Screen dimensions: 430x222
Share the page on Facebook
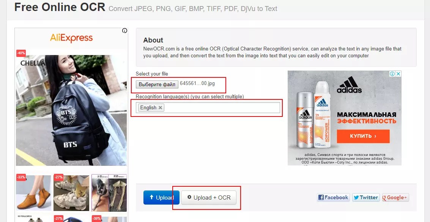[333, 197]
